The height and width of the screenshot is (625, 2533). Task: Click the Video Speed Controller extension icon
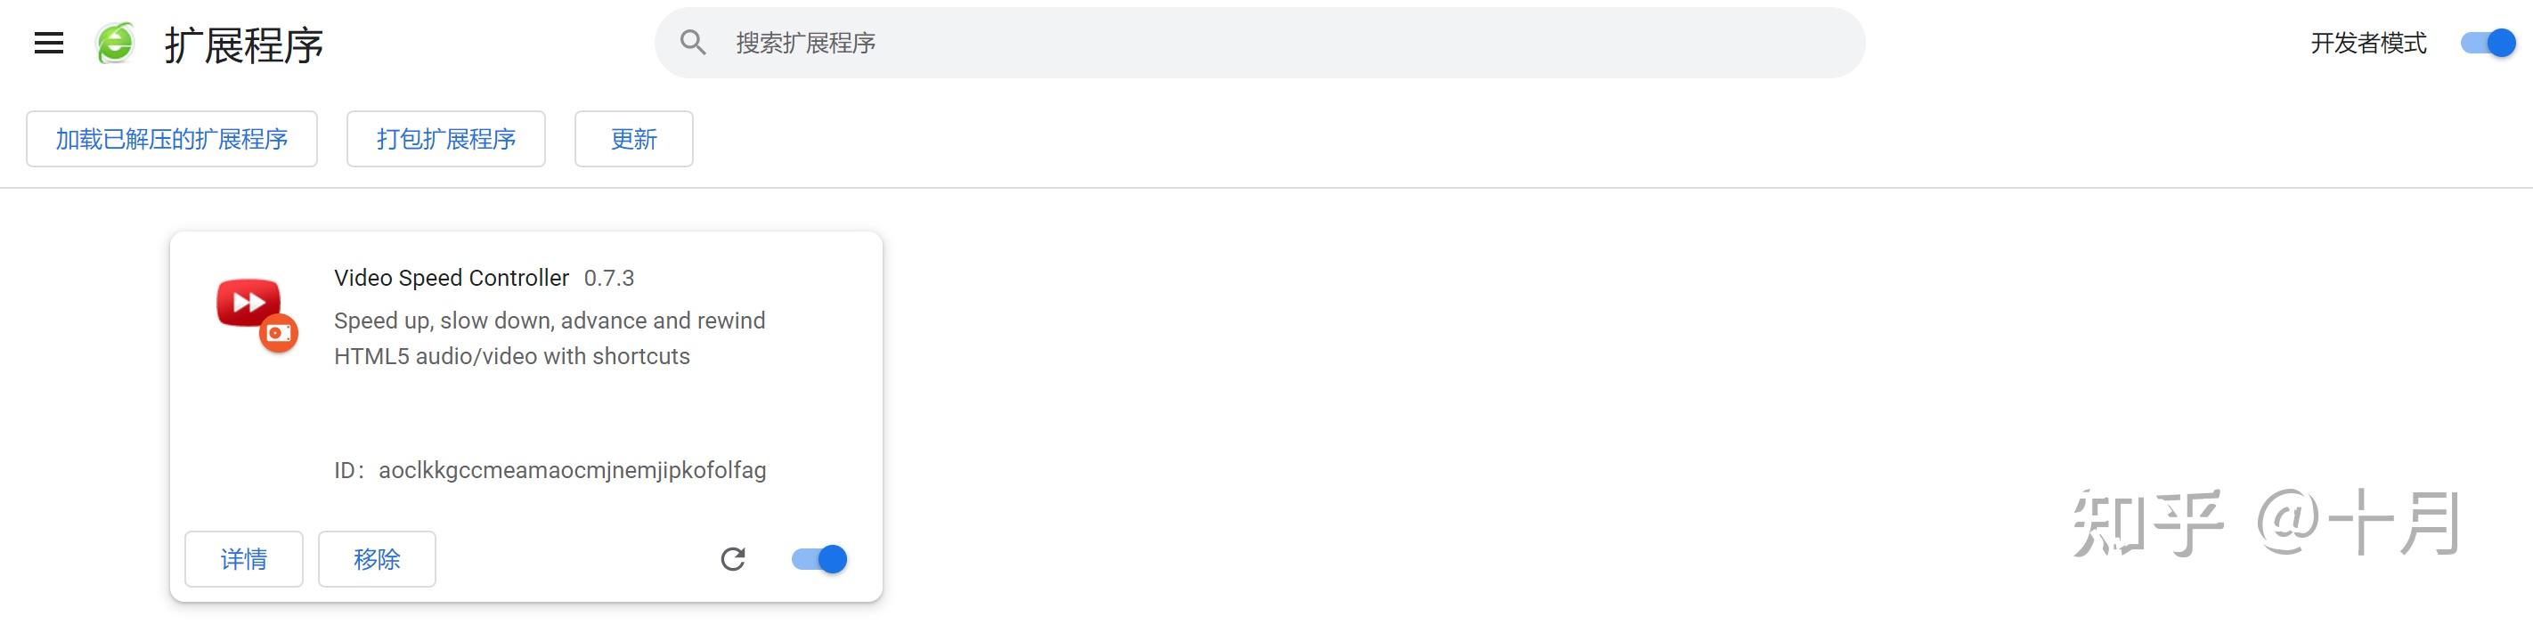point(255,312)
